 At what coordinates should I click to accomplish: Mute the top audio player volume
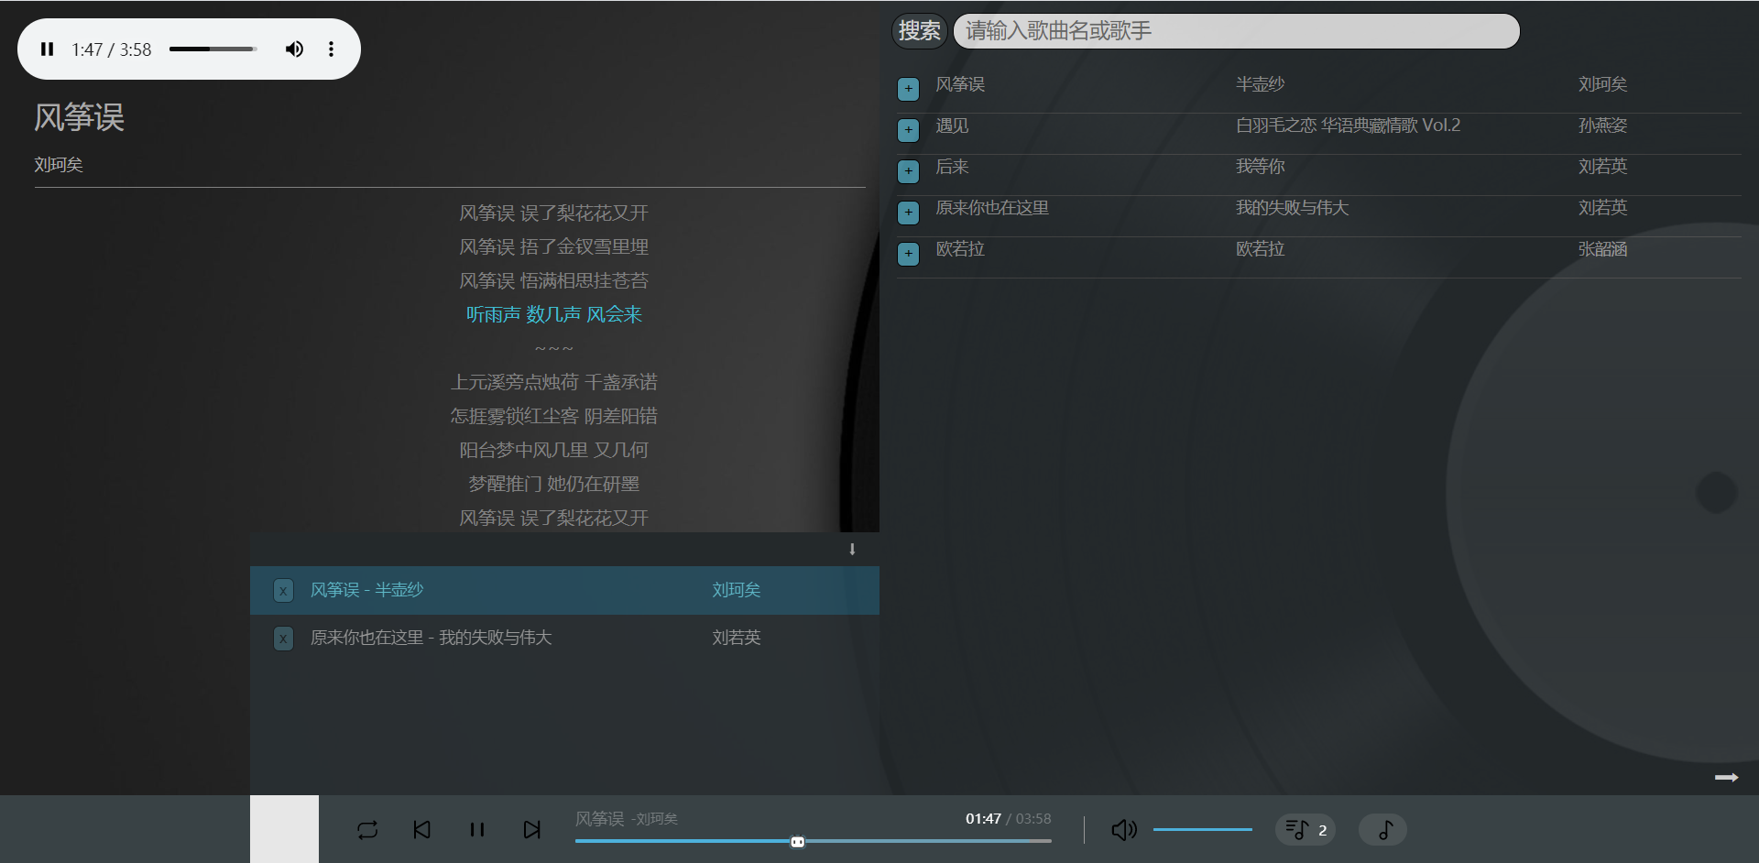tap(294, 49)
